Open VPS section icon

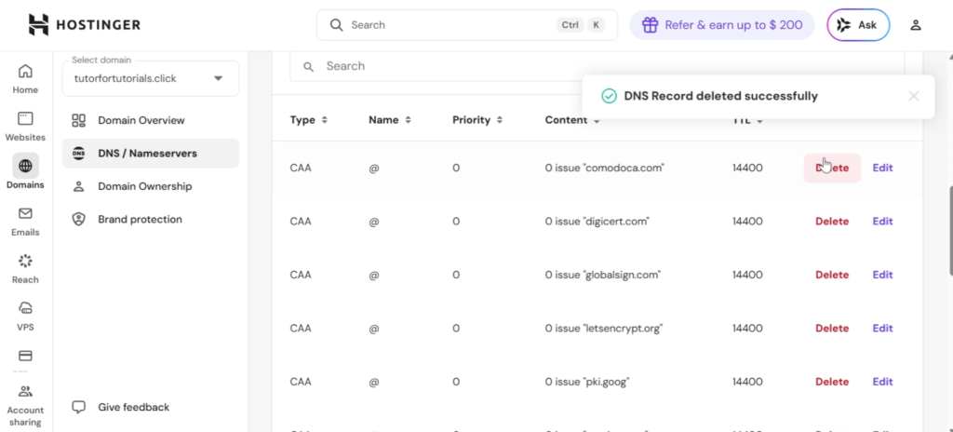25,315
